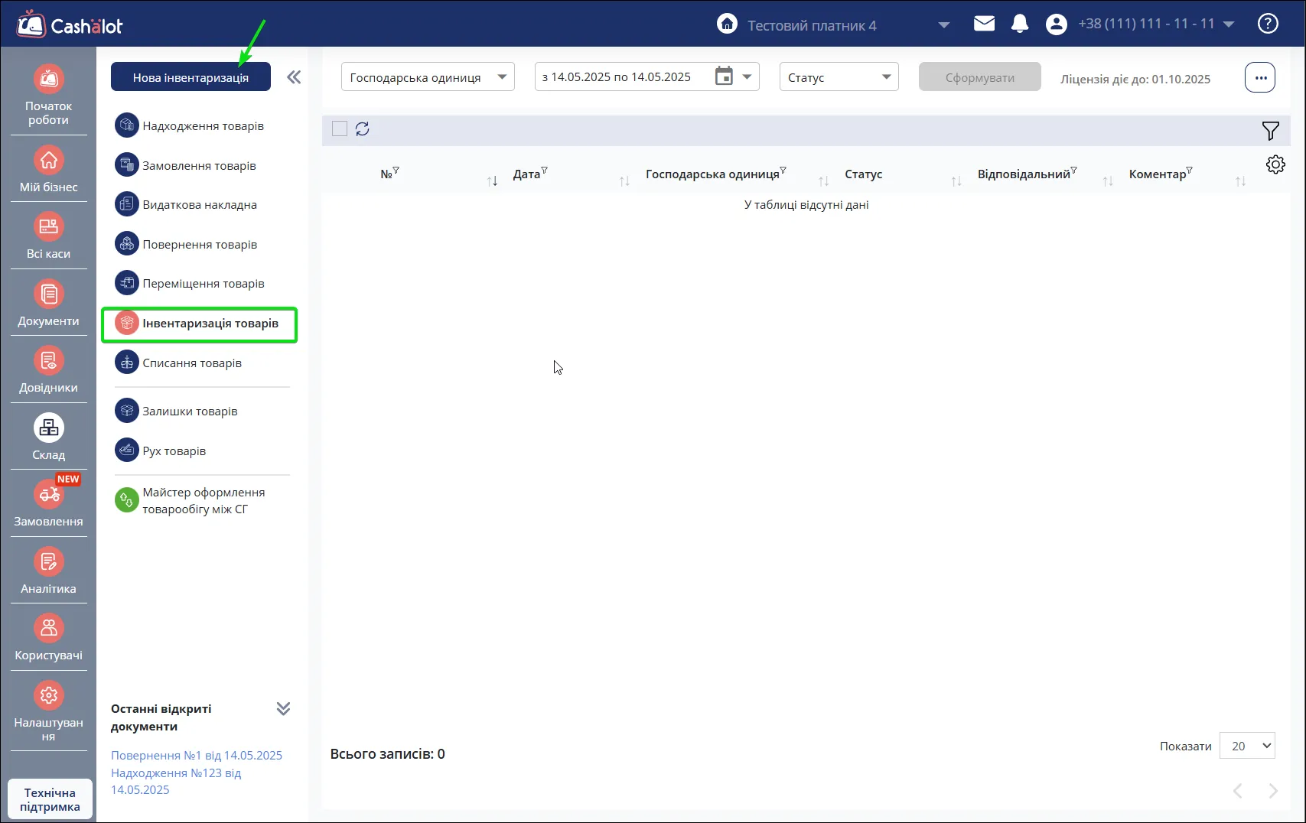Screen dimensions: 1306x823
Task: Refresh the table with the reload icon
Action: click(x=363, y=129)
